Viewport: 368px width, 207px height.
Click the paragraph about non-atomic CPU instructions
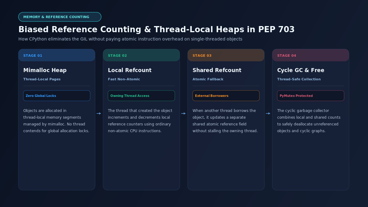coord(140,121)
